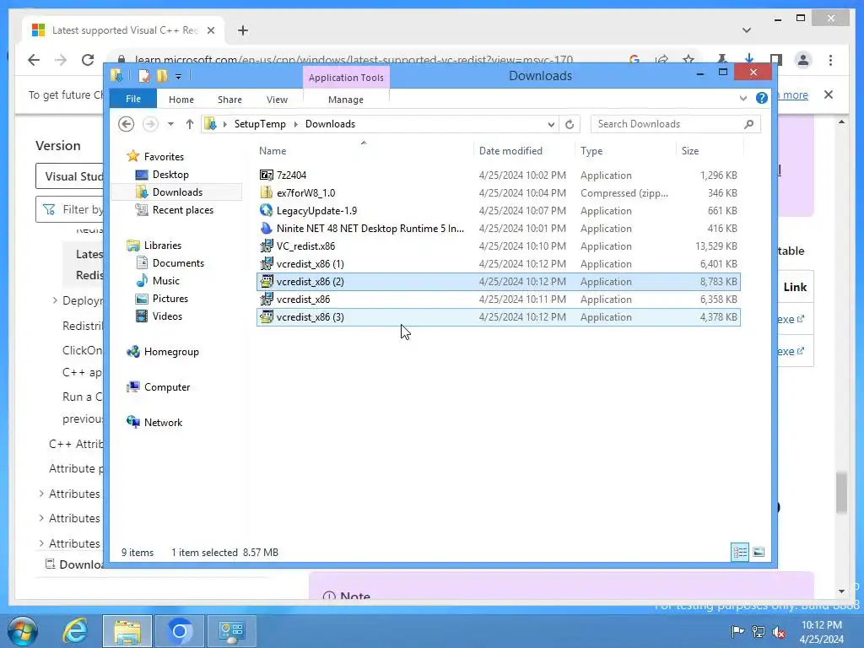Click the Application Tools contextual tab
This screenshot has width=864, height=648.
coord(346,78)
